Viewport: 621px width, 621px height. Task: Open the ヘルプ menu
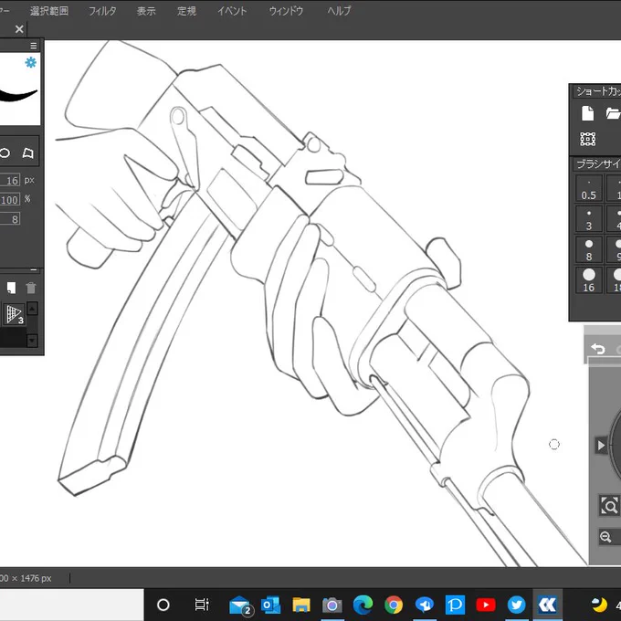[339, 11]
